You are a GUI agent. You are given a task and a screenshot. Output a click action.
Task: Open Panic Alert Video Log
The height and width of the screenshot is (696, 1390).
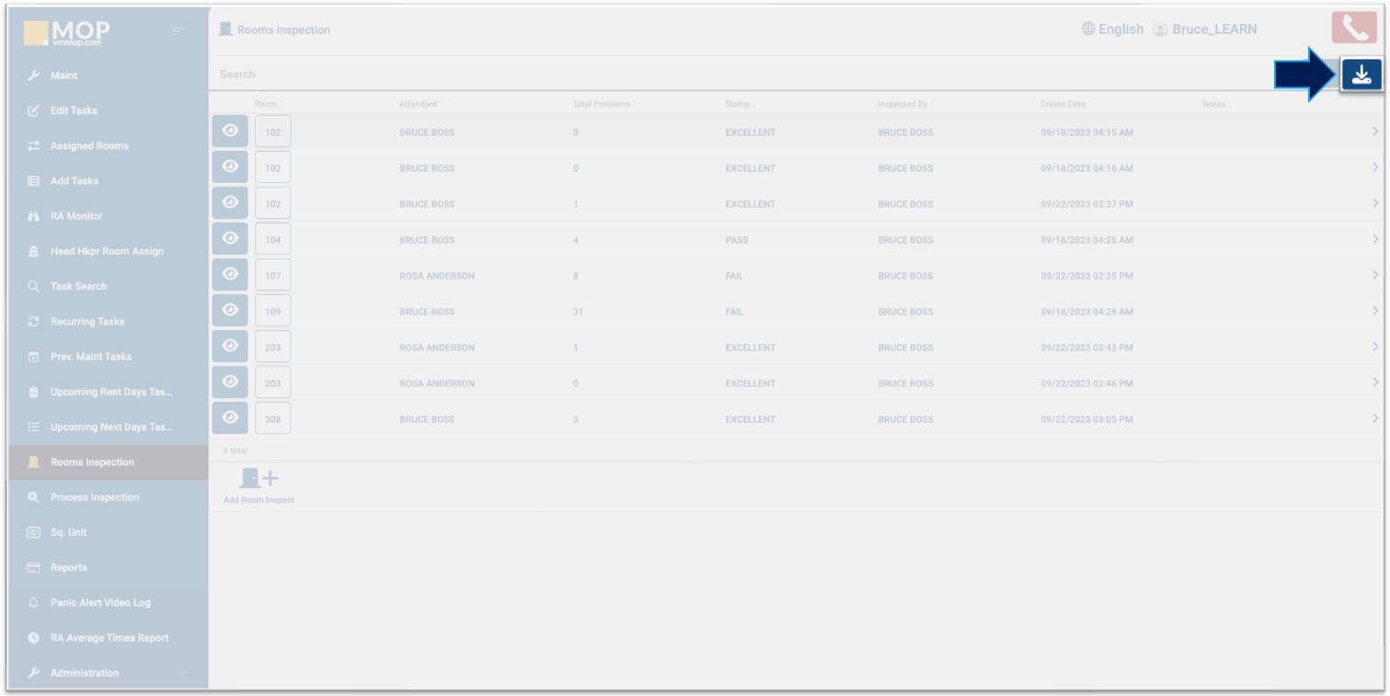[99, 603]
